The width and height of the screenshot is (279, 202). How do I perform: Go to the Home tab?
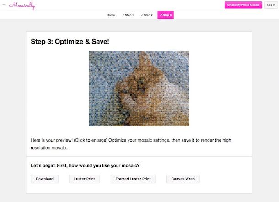[111, 15]
